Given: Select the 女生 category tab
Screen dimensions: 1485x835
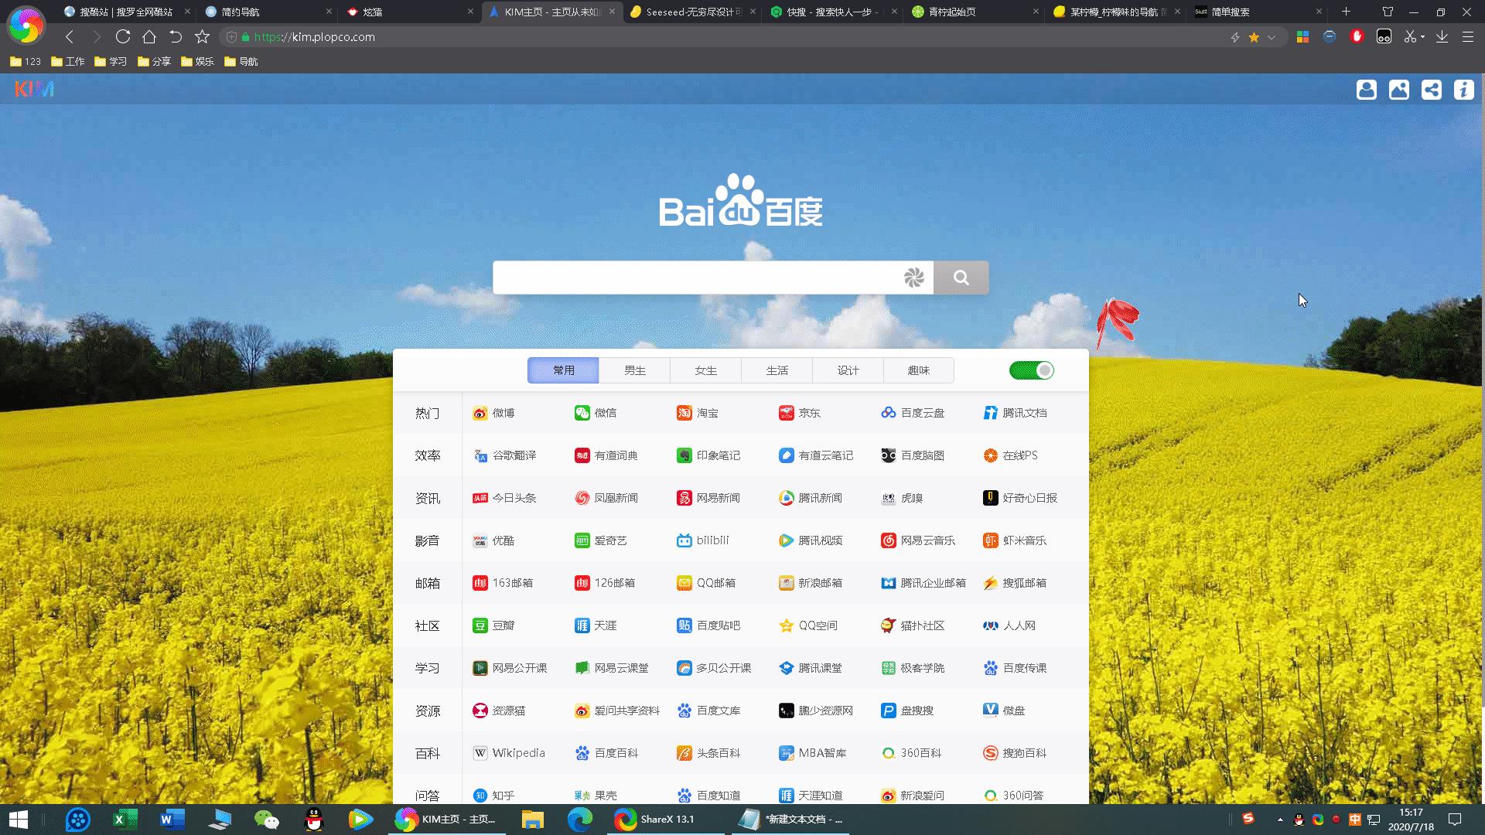Looking at the screenshot, I should (x=705, y=370).
